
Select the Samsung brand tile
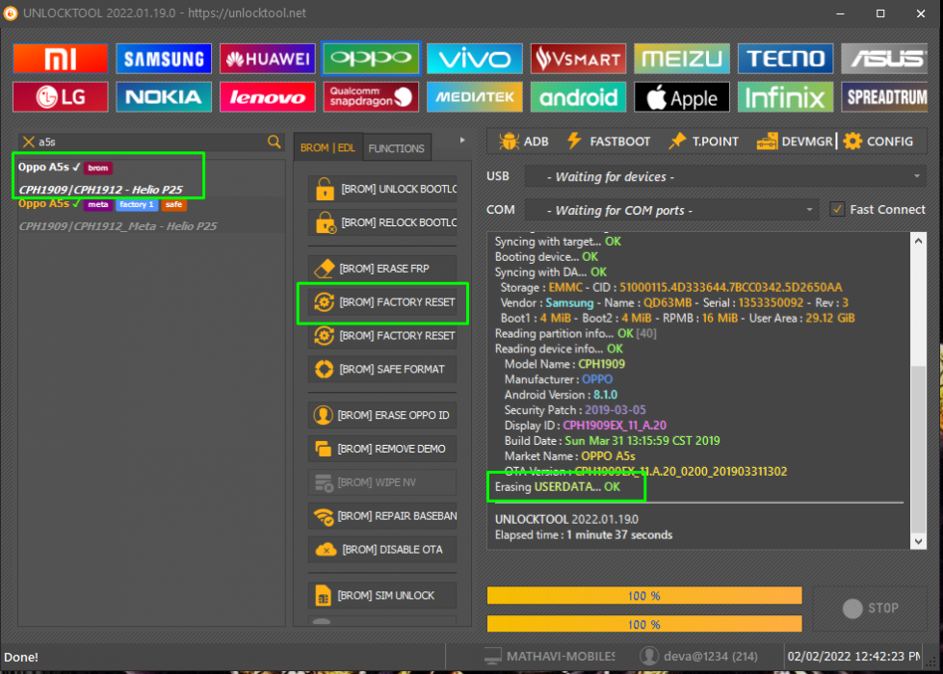tap(164, 59)
